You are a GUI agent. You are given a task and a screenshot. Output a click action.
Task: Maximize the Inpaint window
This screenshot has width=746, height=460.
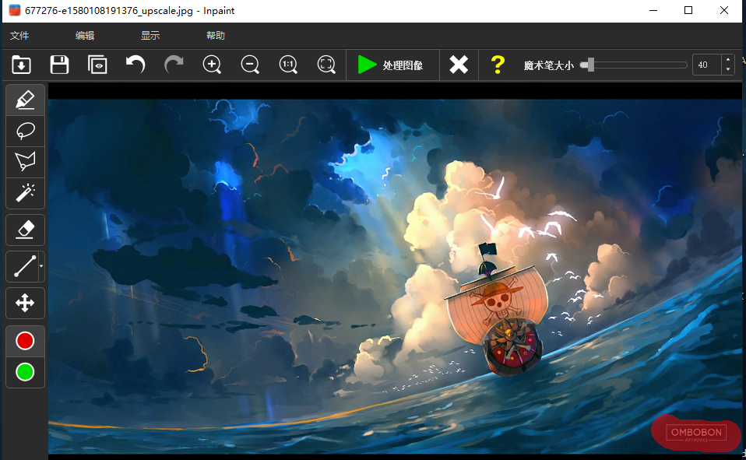pos(688,10)
